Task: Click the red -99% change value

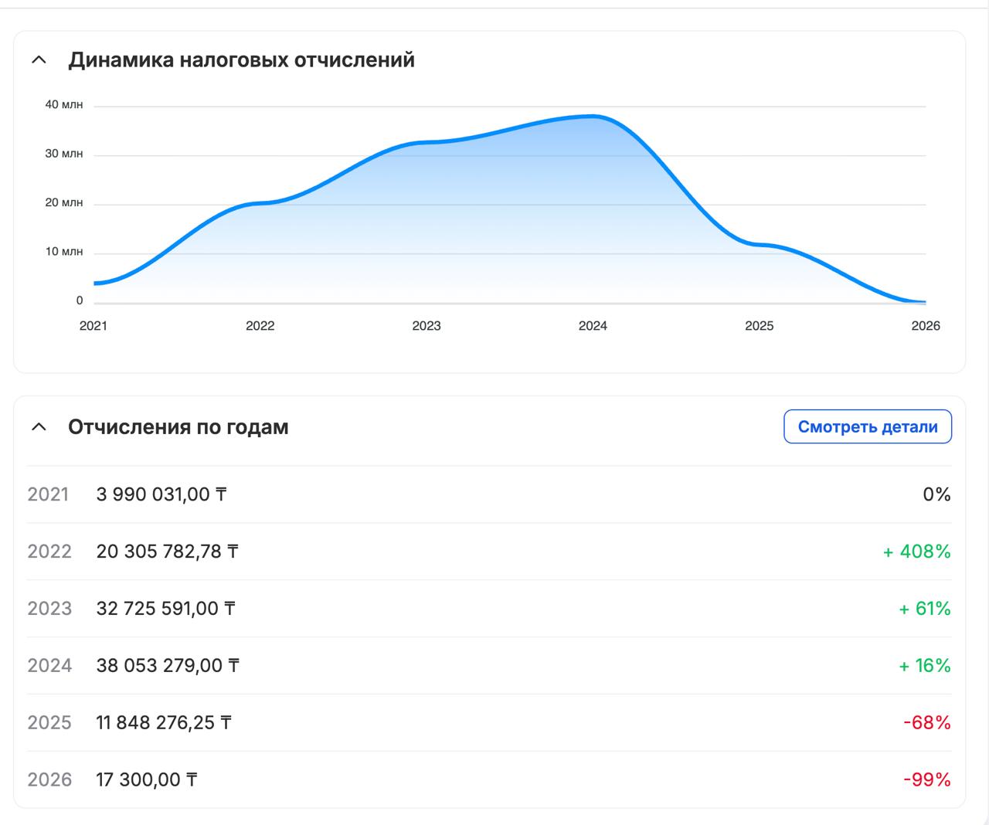Action: click(x=926, y=780)
